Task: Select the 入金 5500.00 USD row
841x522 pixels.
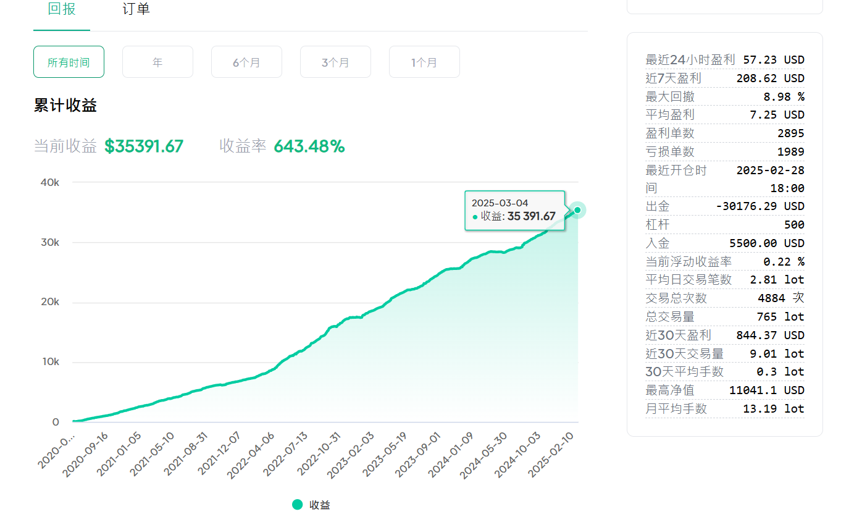Action: pos(724,243)
